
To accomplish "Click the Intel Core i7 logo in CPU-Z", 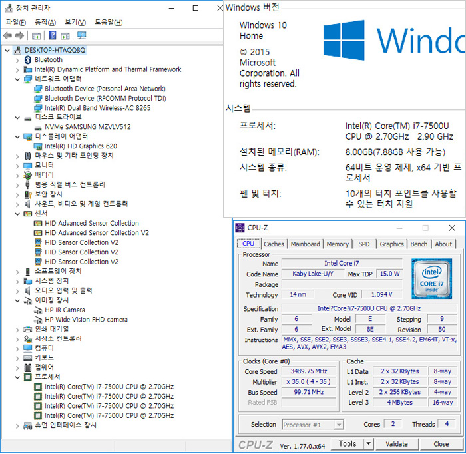I will (x=432, y=279).
